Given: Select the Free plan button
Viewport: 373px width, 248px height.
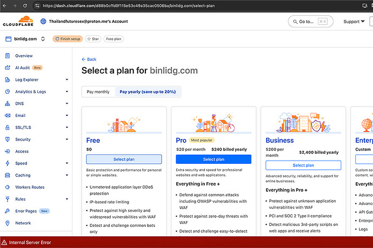Looking at the screenshot, I should point(124,159).
